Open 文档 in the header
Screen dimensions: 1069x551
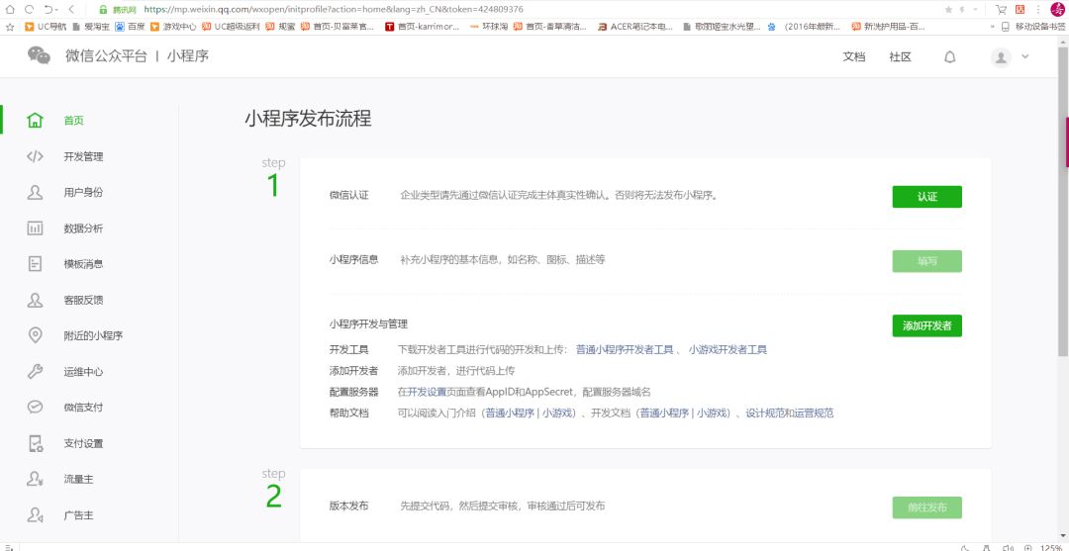[853, 57]
